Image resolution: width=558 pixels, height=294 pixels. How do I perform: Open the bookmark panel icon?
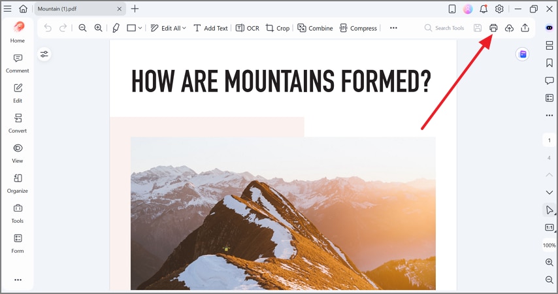(x=550, y=63)
